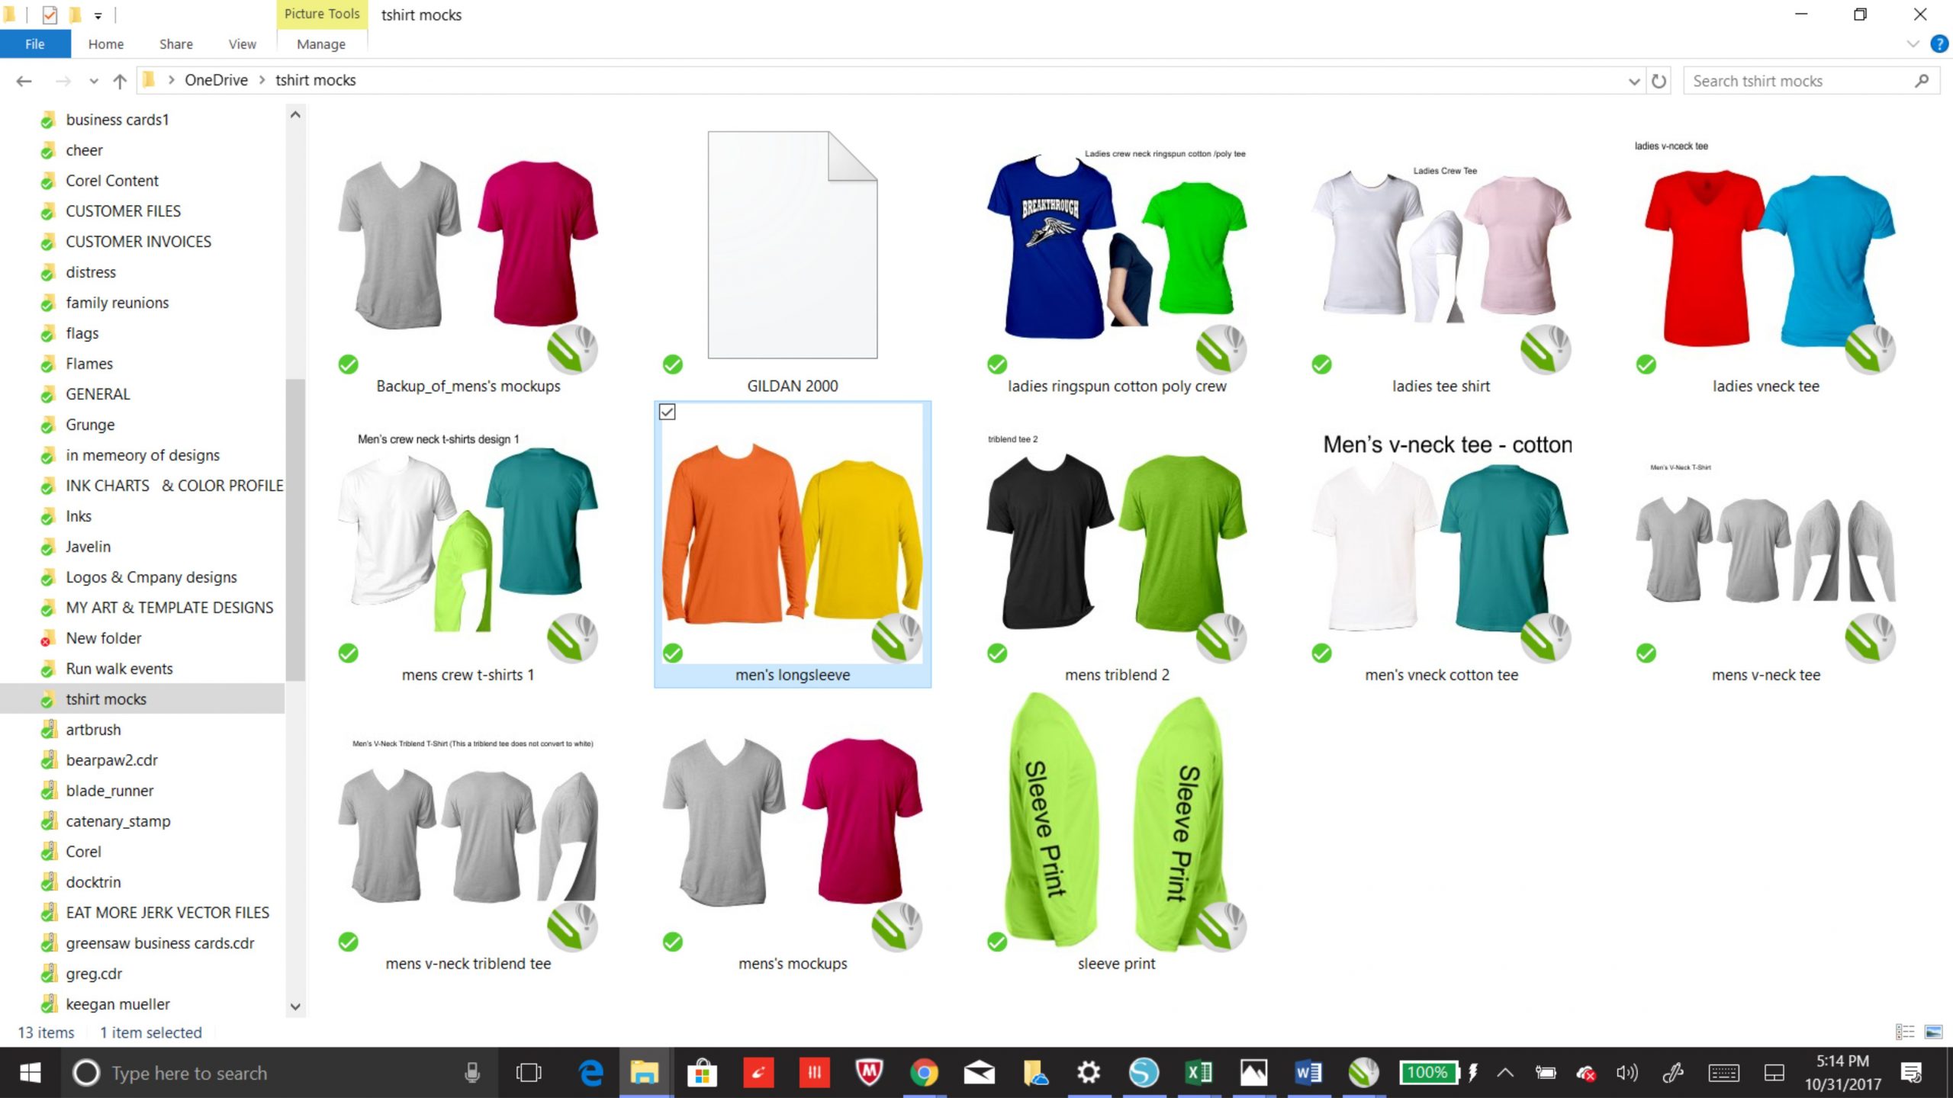Open Excel from the taskbar
The image size is (1953, 1098).
tap(1199, 1073)
